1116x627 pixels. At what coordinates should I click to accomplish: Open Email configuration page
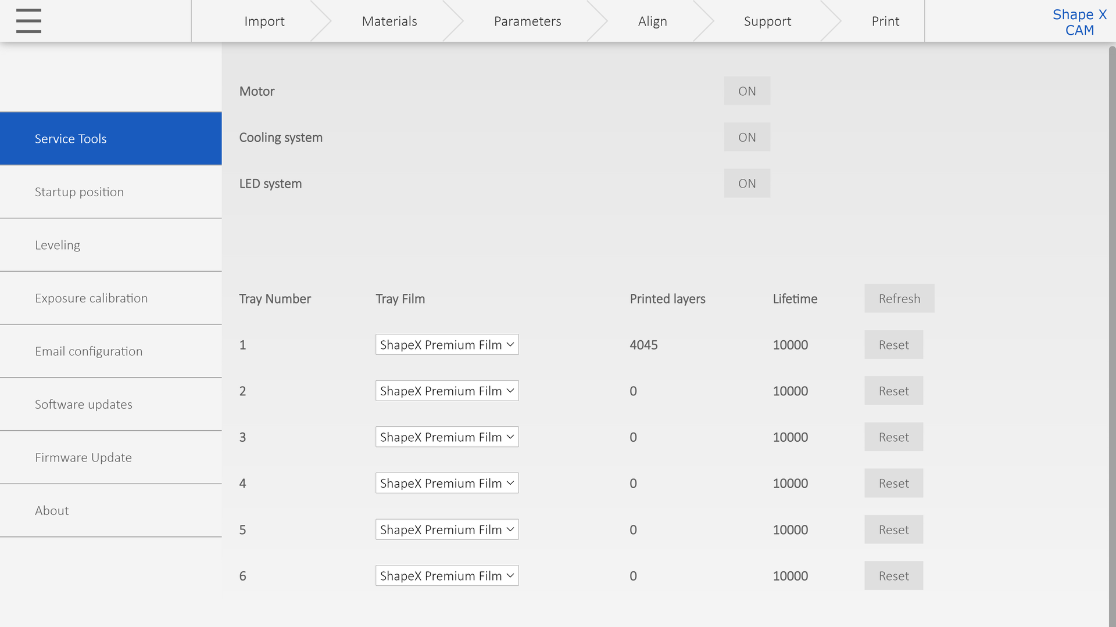point(88,351)
